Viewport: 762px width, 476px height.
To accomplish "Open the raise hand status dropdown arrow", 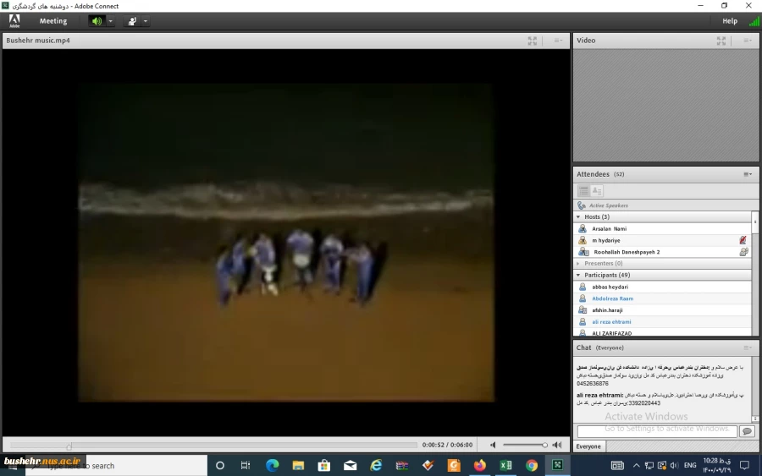I will 146,21.
